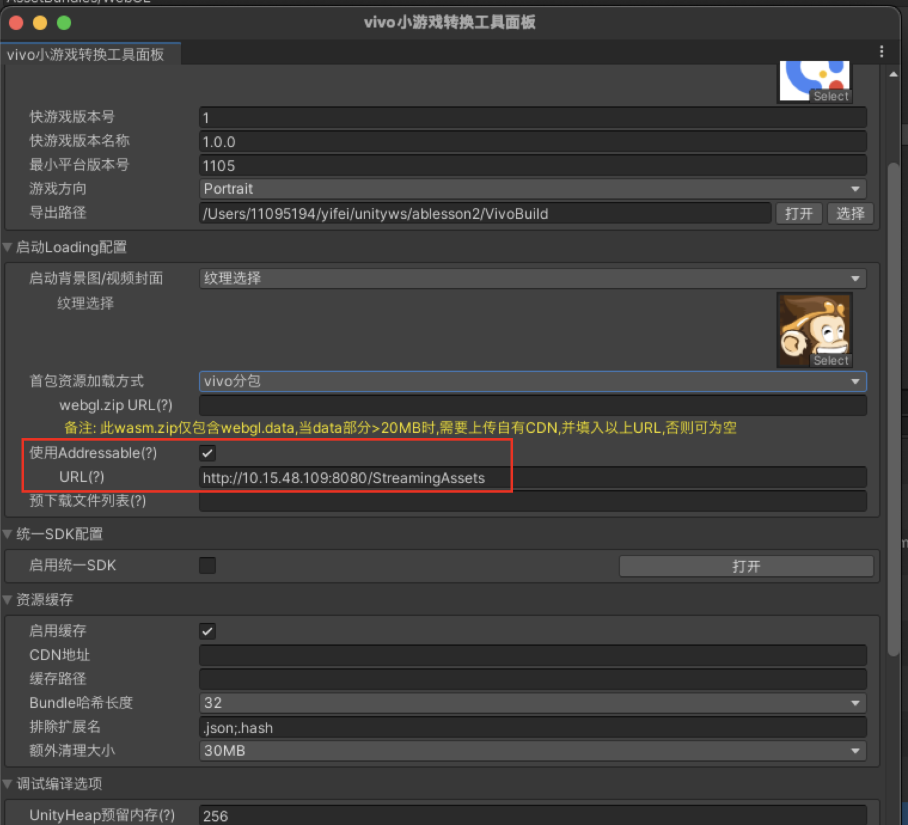Image resolution: width=908 pixels, height=825 pixels.
Task: Click the three-dot panel options icon
Action: [x=881, y=51]
